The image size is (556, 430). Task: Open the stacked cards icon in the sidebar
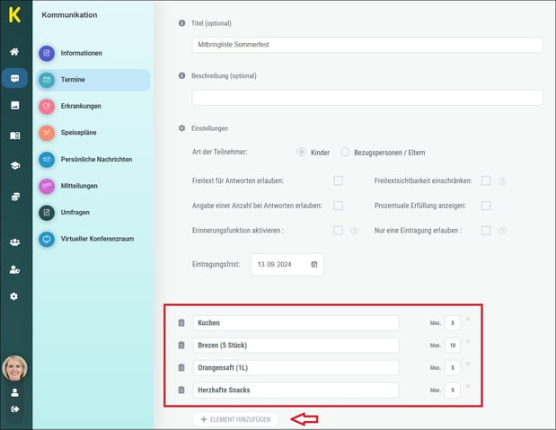tap(15, 197)
